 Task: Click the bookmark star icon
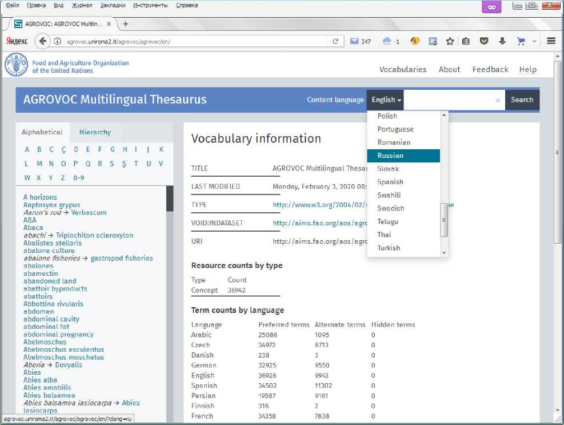(450, 41)
